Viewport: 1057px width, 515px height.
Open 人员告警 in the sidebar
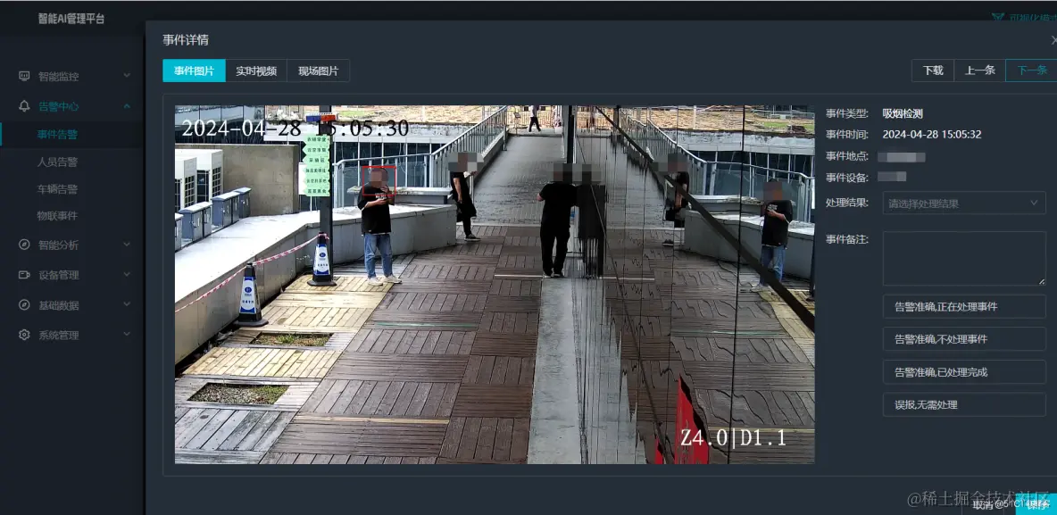(57, 162)
